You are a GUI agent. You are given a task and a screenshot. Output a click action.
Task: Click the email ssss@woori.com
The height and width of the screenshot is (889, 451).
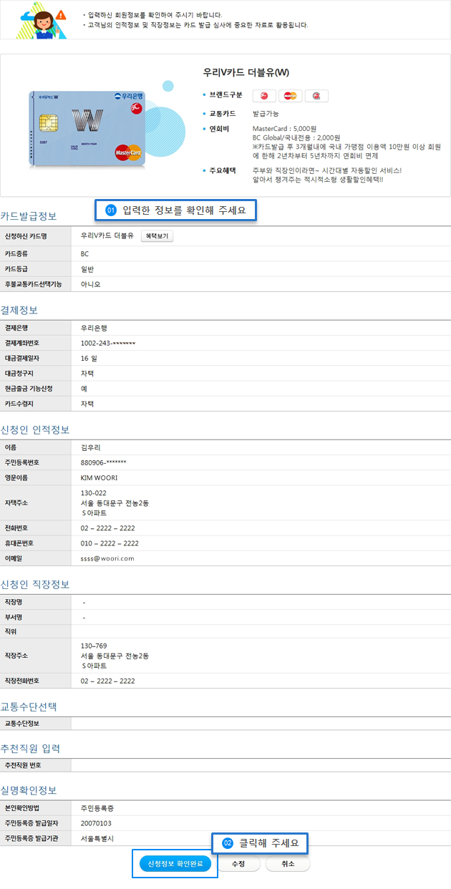pos(107,558)
